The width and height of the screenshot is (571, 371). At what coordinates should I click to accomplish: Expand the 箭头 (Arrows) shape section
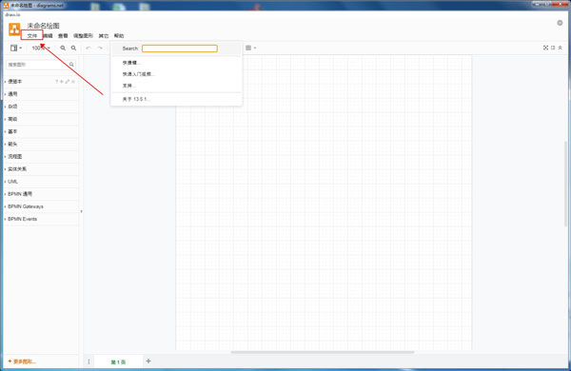click(41, 144)
